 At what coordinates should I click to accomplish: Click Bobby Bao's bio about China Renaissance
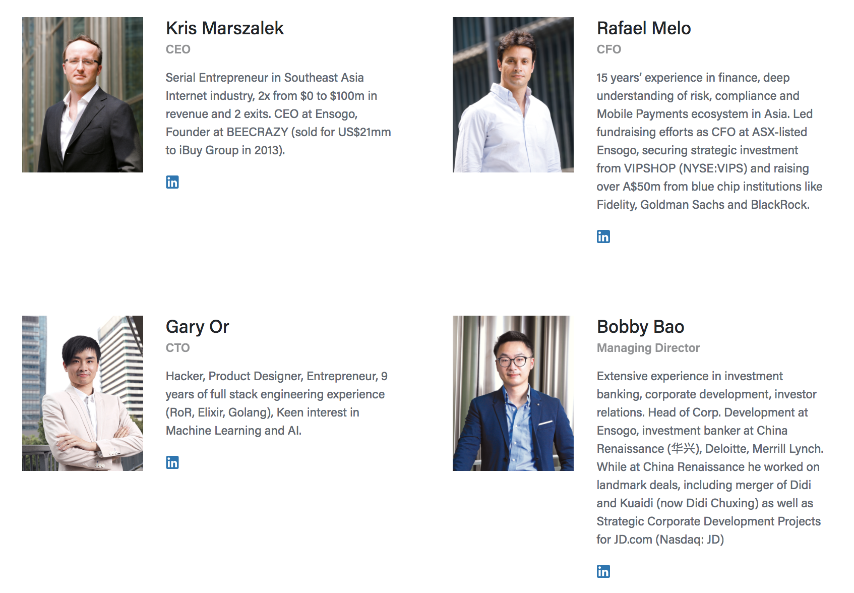pos(710,458)
